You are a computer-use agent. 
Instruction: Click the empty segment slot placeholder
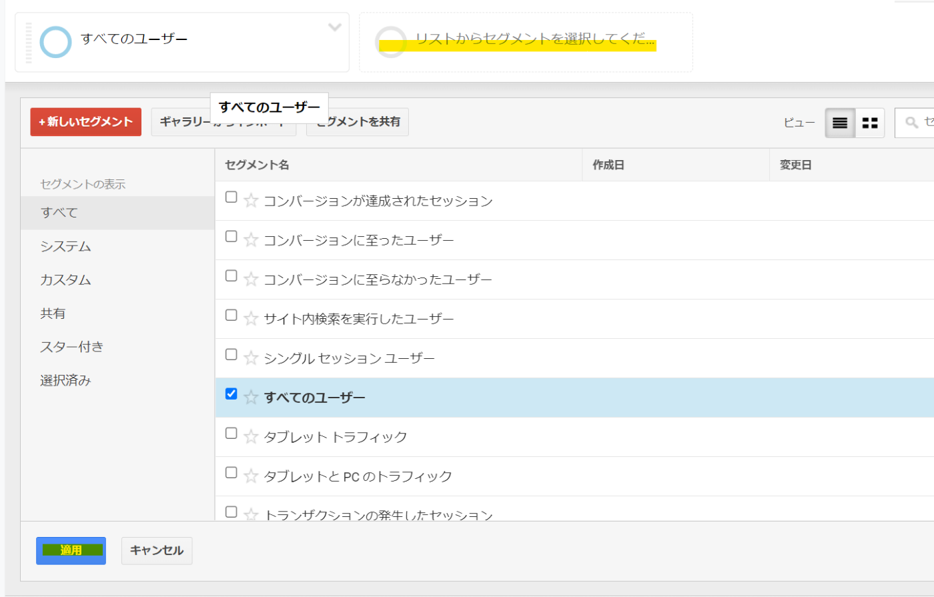(x=526, y=42)
